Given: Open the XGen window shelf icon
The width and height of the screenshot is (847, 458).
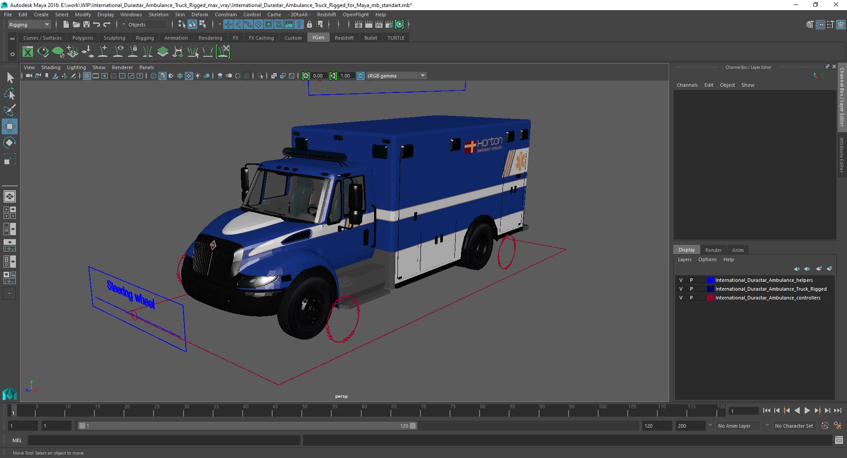Looking at the screenshot, I should [x=28, y=52].
